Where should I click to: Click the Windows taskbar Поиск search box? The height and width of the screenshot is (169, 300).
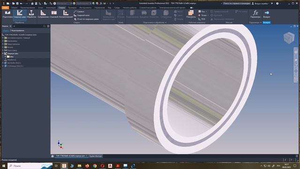(x=30, y=166)
